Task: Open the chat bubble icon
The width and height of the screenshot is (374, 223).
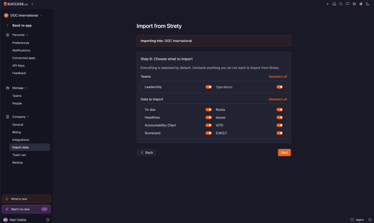Action: [347, 4]
